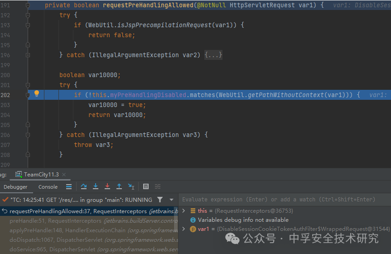Collapse the try fold at line 201
This screenshot has height=254, width=391.
(28, 85)
